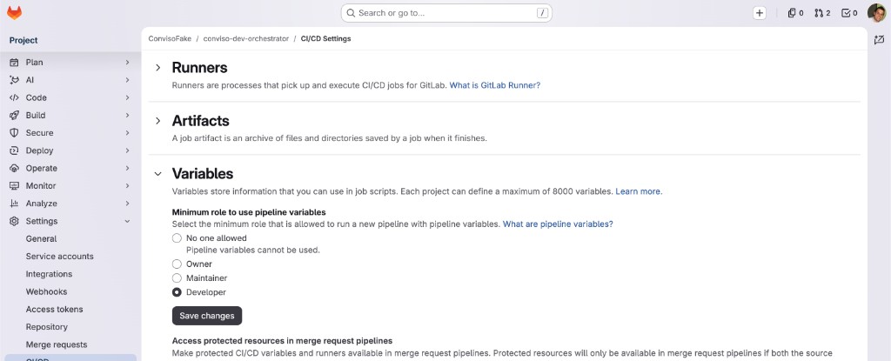This screenshot has height=361, width=891.
Task: Open the conviso-dev-orchestrator breadcrumb
Action: pos(246,38)
